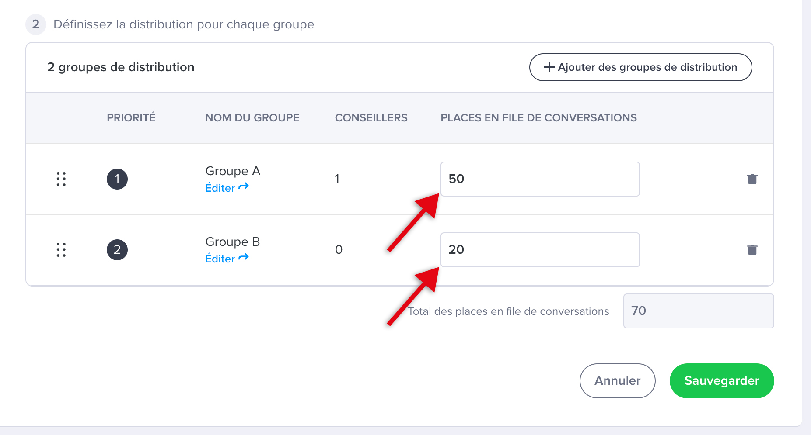Screen dimensions: 811x435
Task: Click the total queue places field
Action: (x=698, y=311)
